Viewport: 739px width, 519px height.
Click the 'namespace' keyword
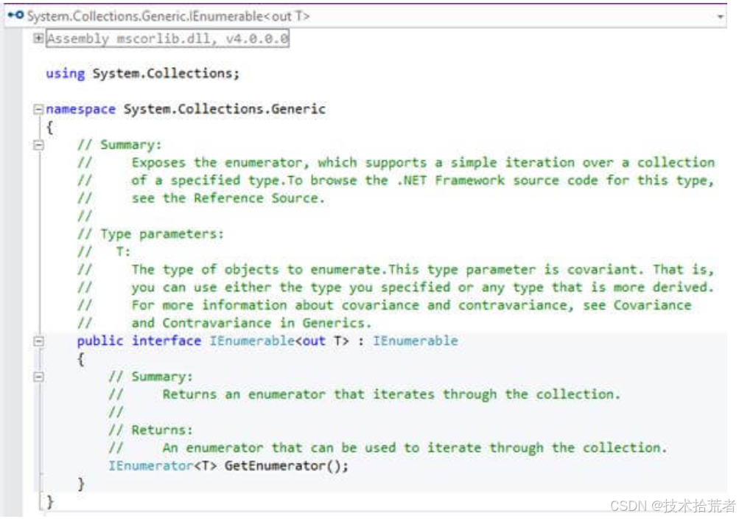click(x=80, y=109)
